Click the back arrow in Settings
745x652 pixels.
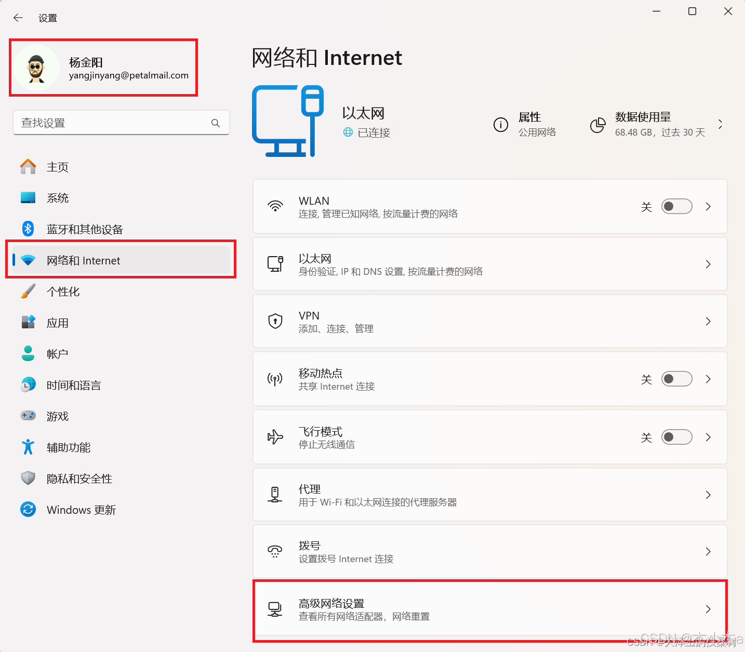click(x=18, y=18)
